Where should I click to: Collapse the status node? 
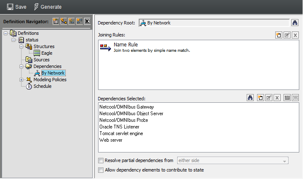point(13,40)
